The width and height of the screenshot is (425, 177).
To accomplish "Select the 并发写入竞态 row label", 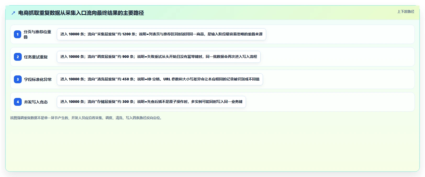I will pos(36,102).
